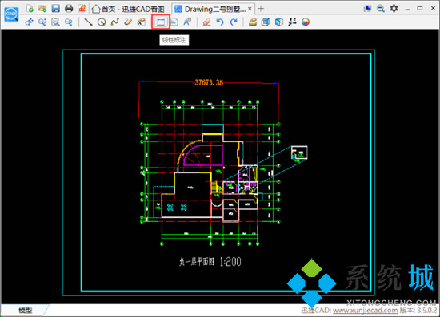Switch to the 首页 迅捷CAD看图 tab
The height and width of the screenshot is (317, 440).
[128, 9]
